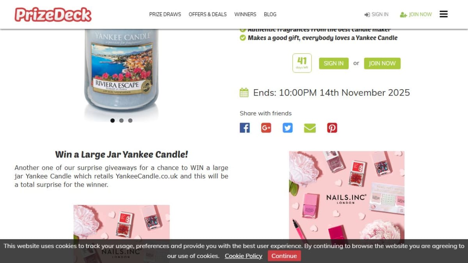Click the green Join Now button
This screenshot has width=468, height=263.
click(382, 64)
